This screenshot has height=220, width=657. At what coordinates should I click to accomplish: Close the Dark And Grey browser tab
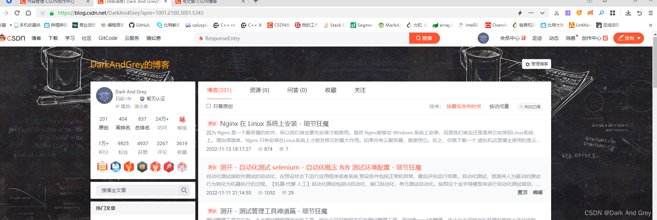[166, 2]
